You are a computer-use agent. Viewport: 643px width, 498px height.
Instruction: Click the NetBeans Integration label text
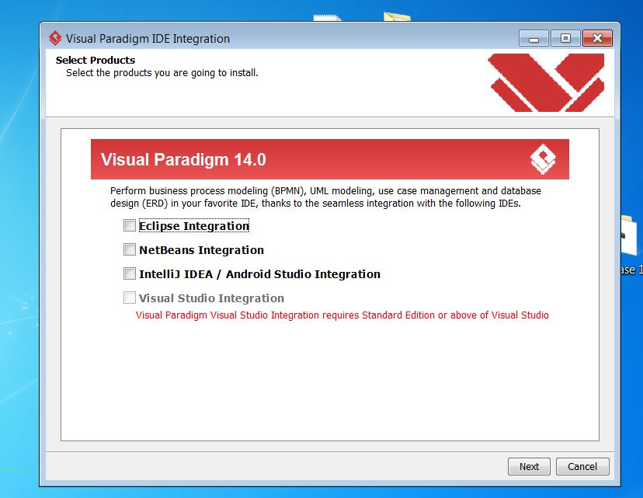pyautogui.click(x=201, y=250)
